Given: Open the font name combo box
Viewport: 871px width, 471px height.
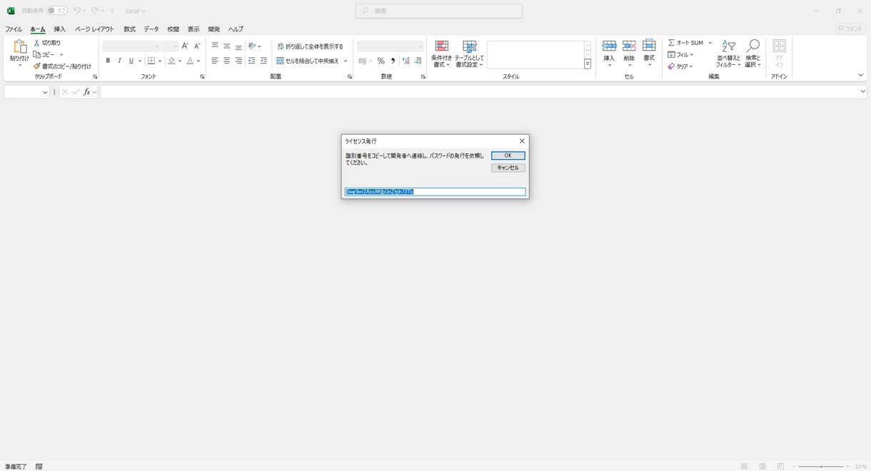Looking at the screenshot, I should pos(131,46).
